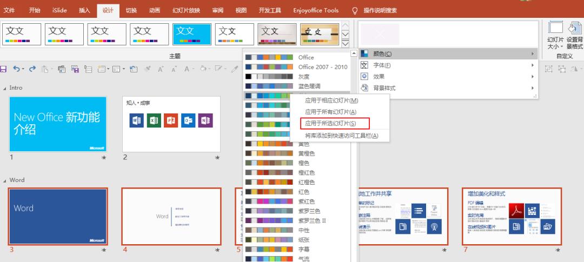Choose 应用于相应幻灯片(M) in context menu
This screenshot has height=262, width=584.
[339, 100]
